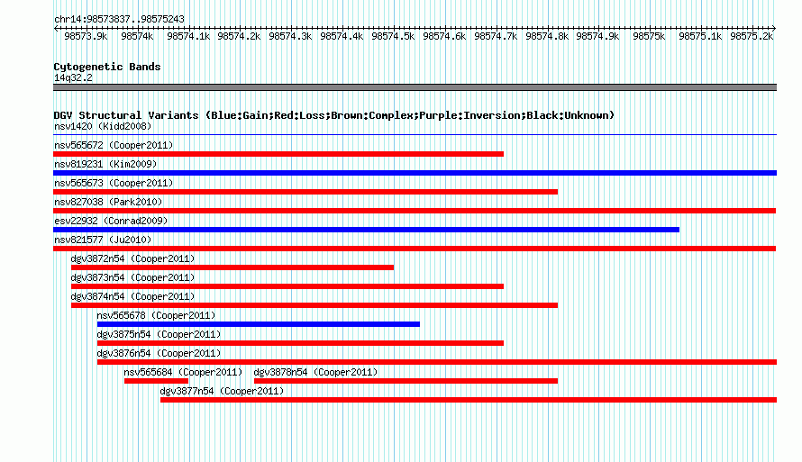Click the short red bar for nsv565684
The width and height of the screenshot is (802, 462).
(157, 381)
